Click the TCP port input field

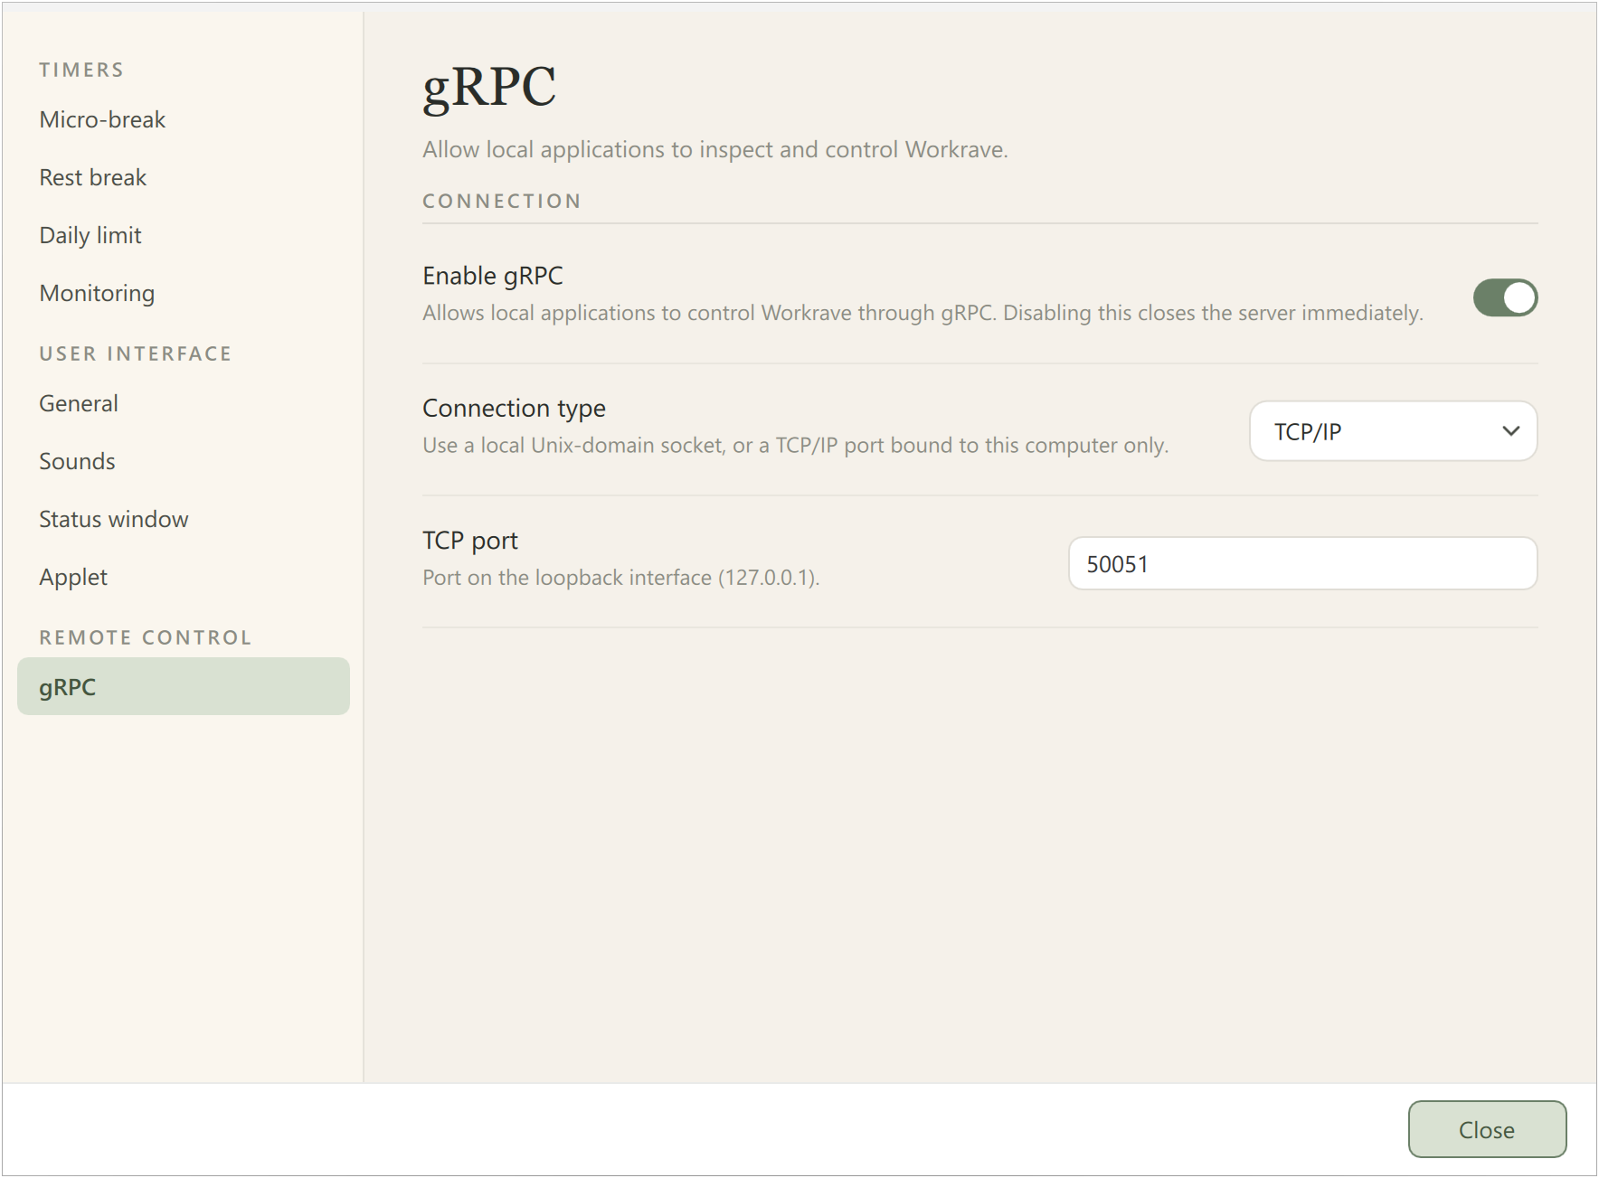click(1302, 563)
